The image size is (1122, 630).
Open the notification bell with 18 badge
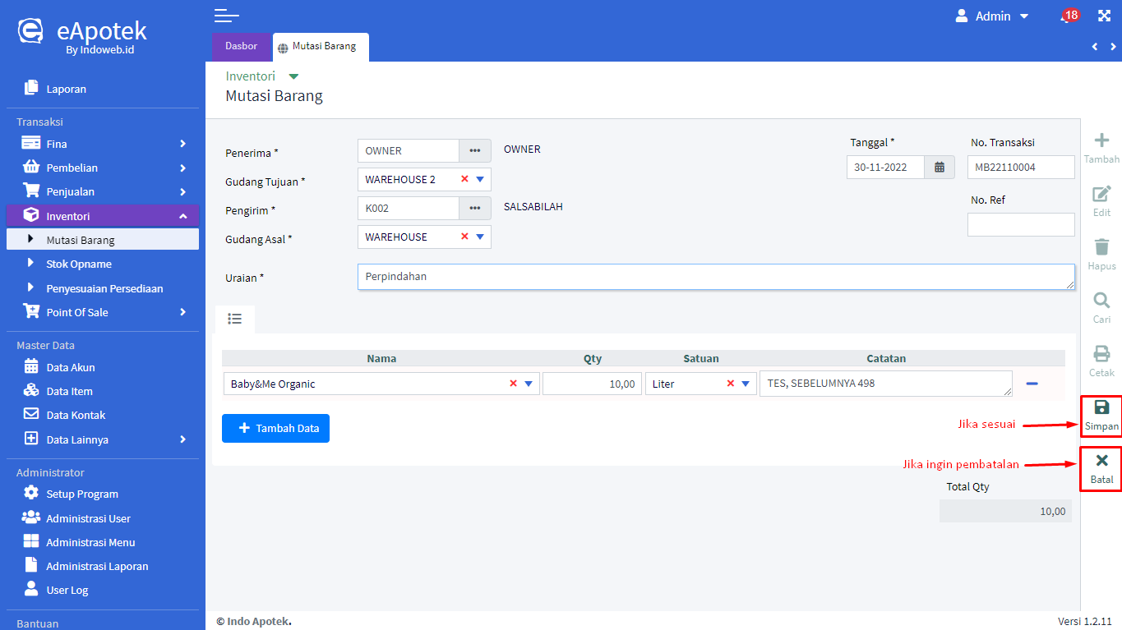click(x=1068, y=16)
